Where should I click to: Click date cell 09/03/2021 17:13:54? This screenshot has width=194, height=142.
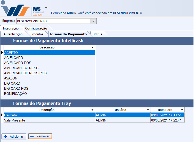pos(167,115)
